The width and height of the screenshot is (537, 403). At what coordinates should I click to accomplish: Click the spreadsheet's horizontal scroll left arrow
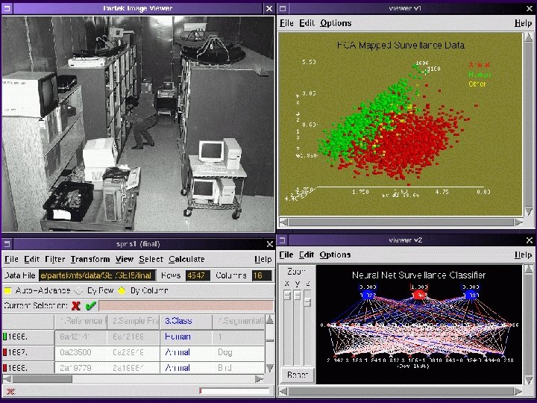[x=7, y=379]
